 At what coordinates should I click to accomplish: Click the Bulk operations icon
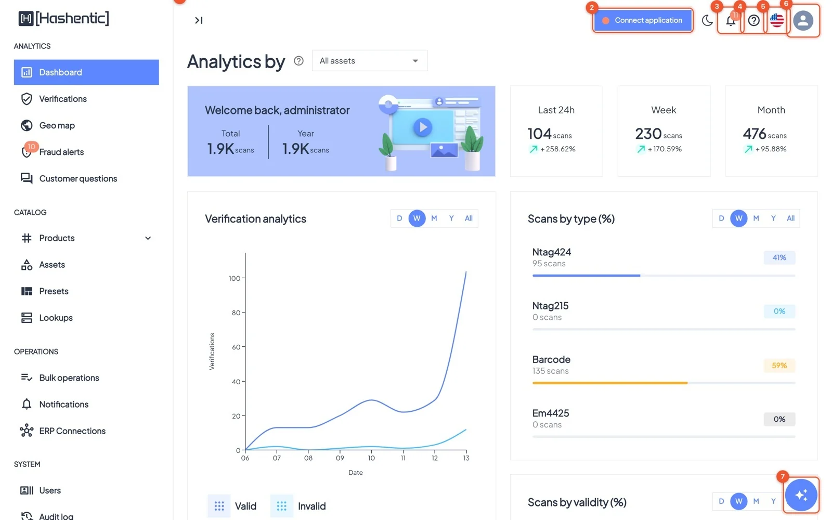tap(27, 378)
